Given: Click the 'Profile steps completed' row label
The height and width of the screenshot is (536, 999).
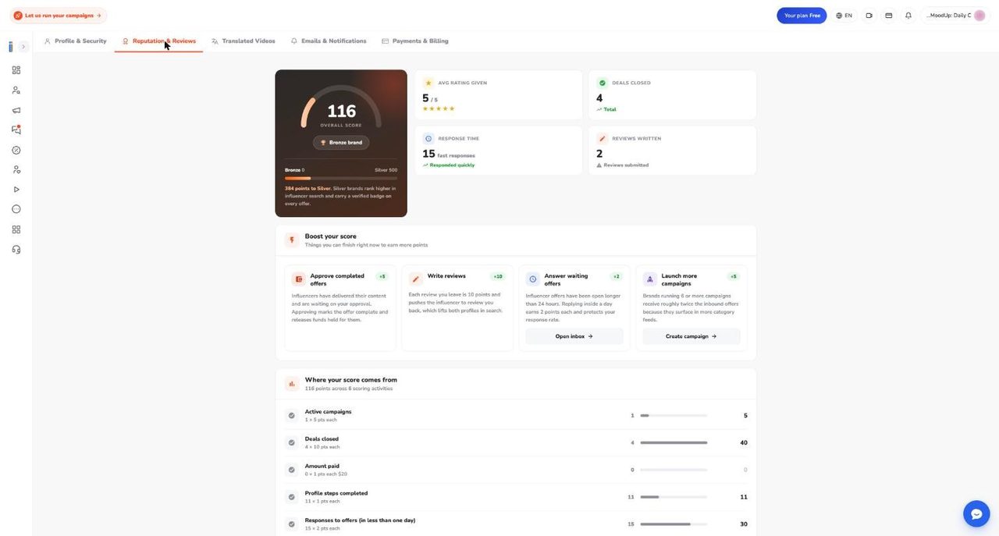Looking at the screenshot, I should tap(336, 493).
